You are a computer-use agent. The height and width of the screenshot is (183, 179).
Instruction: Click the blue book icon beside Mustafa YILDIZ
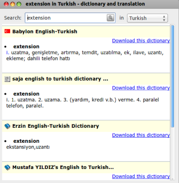coord(7,167)
